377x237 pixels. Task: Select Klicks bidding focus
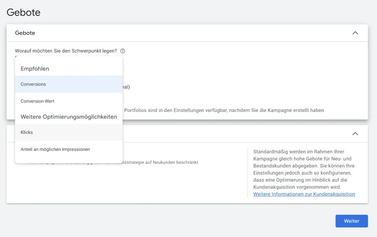[69, 132]
